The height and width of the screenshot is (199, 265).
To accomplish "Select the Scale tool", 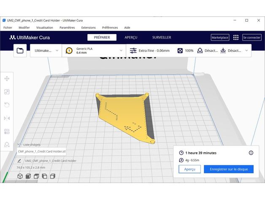I will point(7,92).
